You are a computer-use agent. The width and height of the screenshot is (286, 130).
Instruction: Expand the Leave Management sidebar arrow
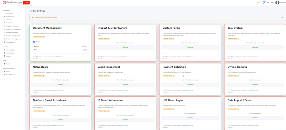pyautogui.click(x=3, y=32)
